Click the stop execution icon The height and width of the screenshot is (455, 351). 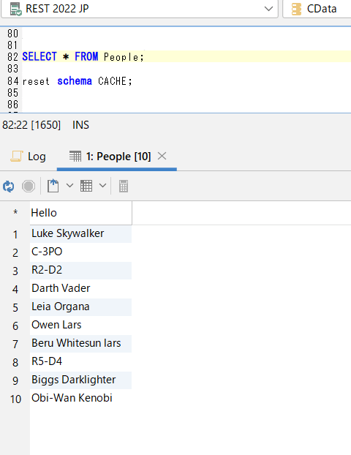point(29,186)
